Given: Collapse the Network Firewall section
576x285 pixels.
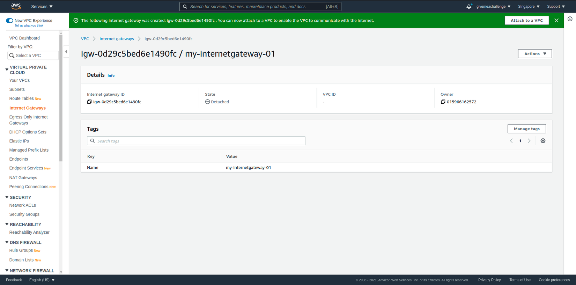Looking at the screenshot, I should 7,271.
